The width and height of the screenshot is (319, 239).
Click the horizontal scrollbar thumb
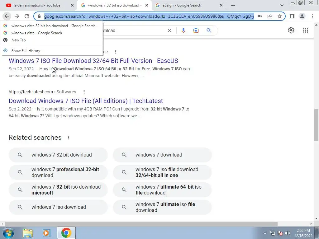click(x=141, y=224)
